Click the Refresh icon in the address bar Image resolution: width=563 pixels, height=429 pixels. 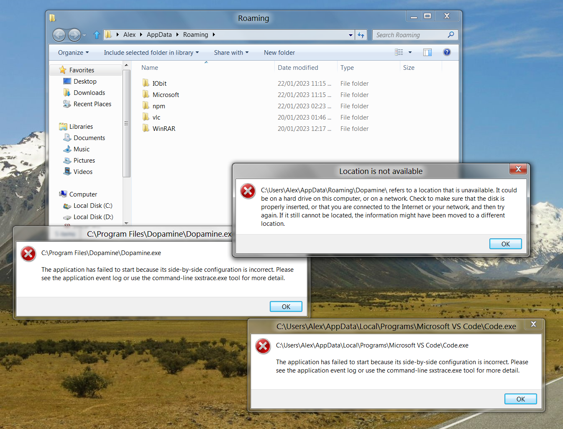pyautogui.click(x=361, y=35)
